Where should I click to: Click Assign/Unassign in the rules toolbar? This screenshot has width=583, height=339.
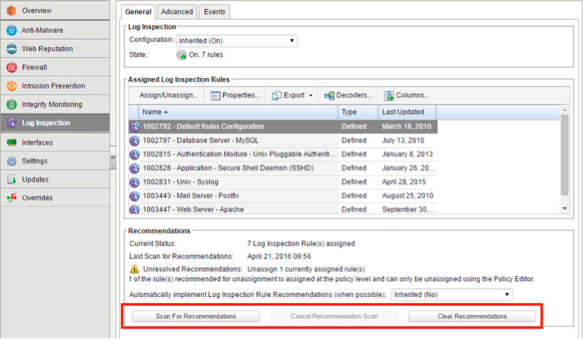169,96
